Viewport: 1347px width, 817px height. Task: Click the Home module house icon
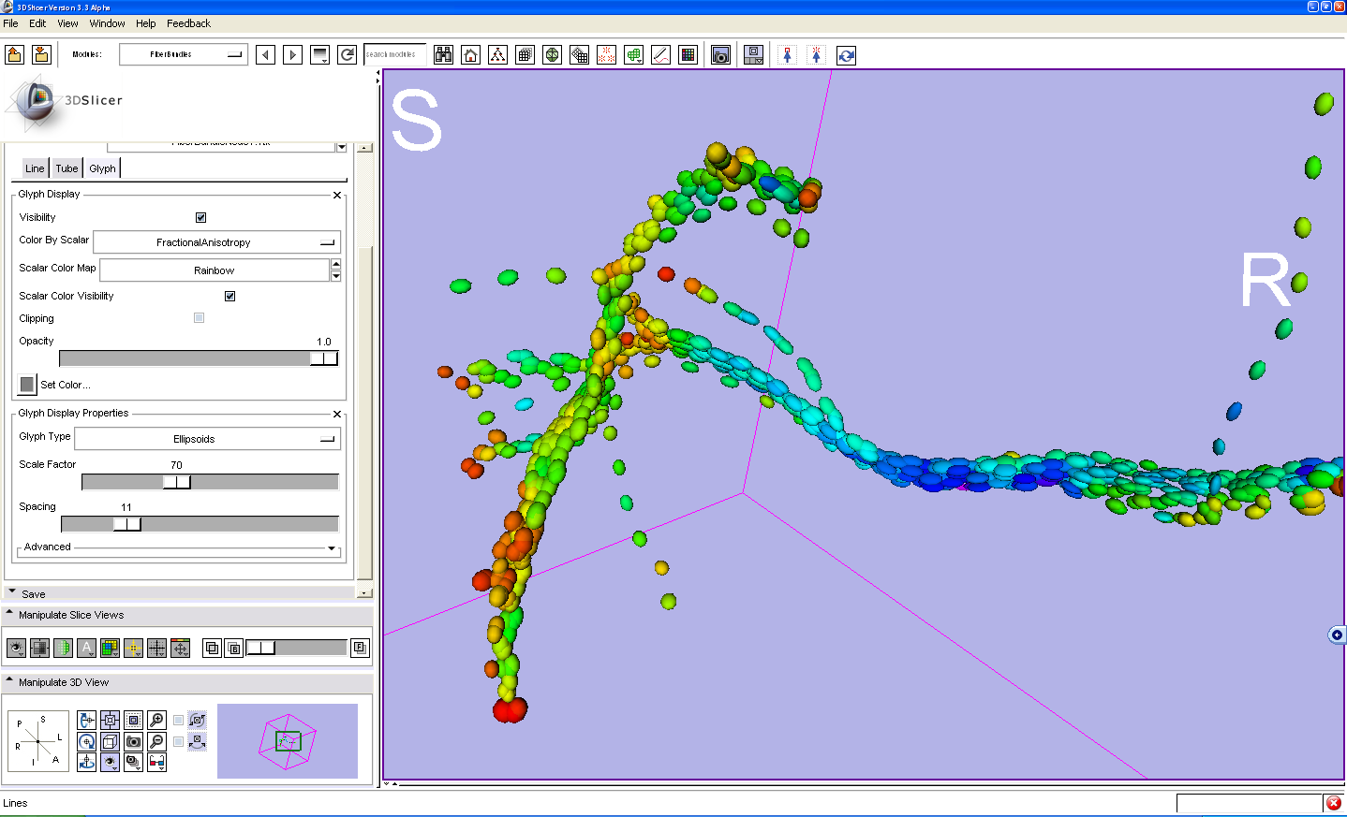471,55
